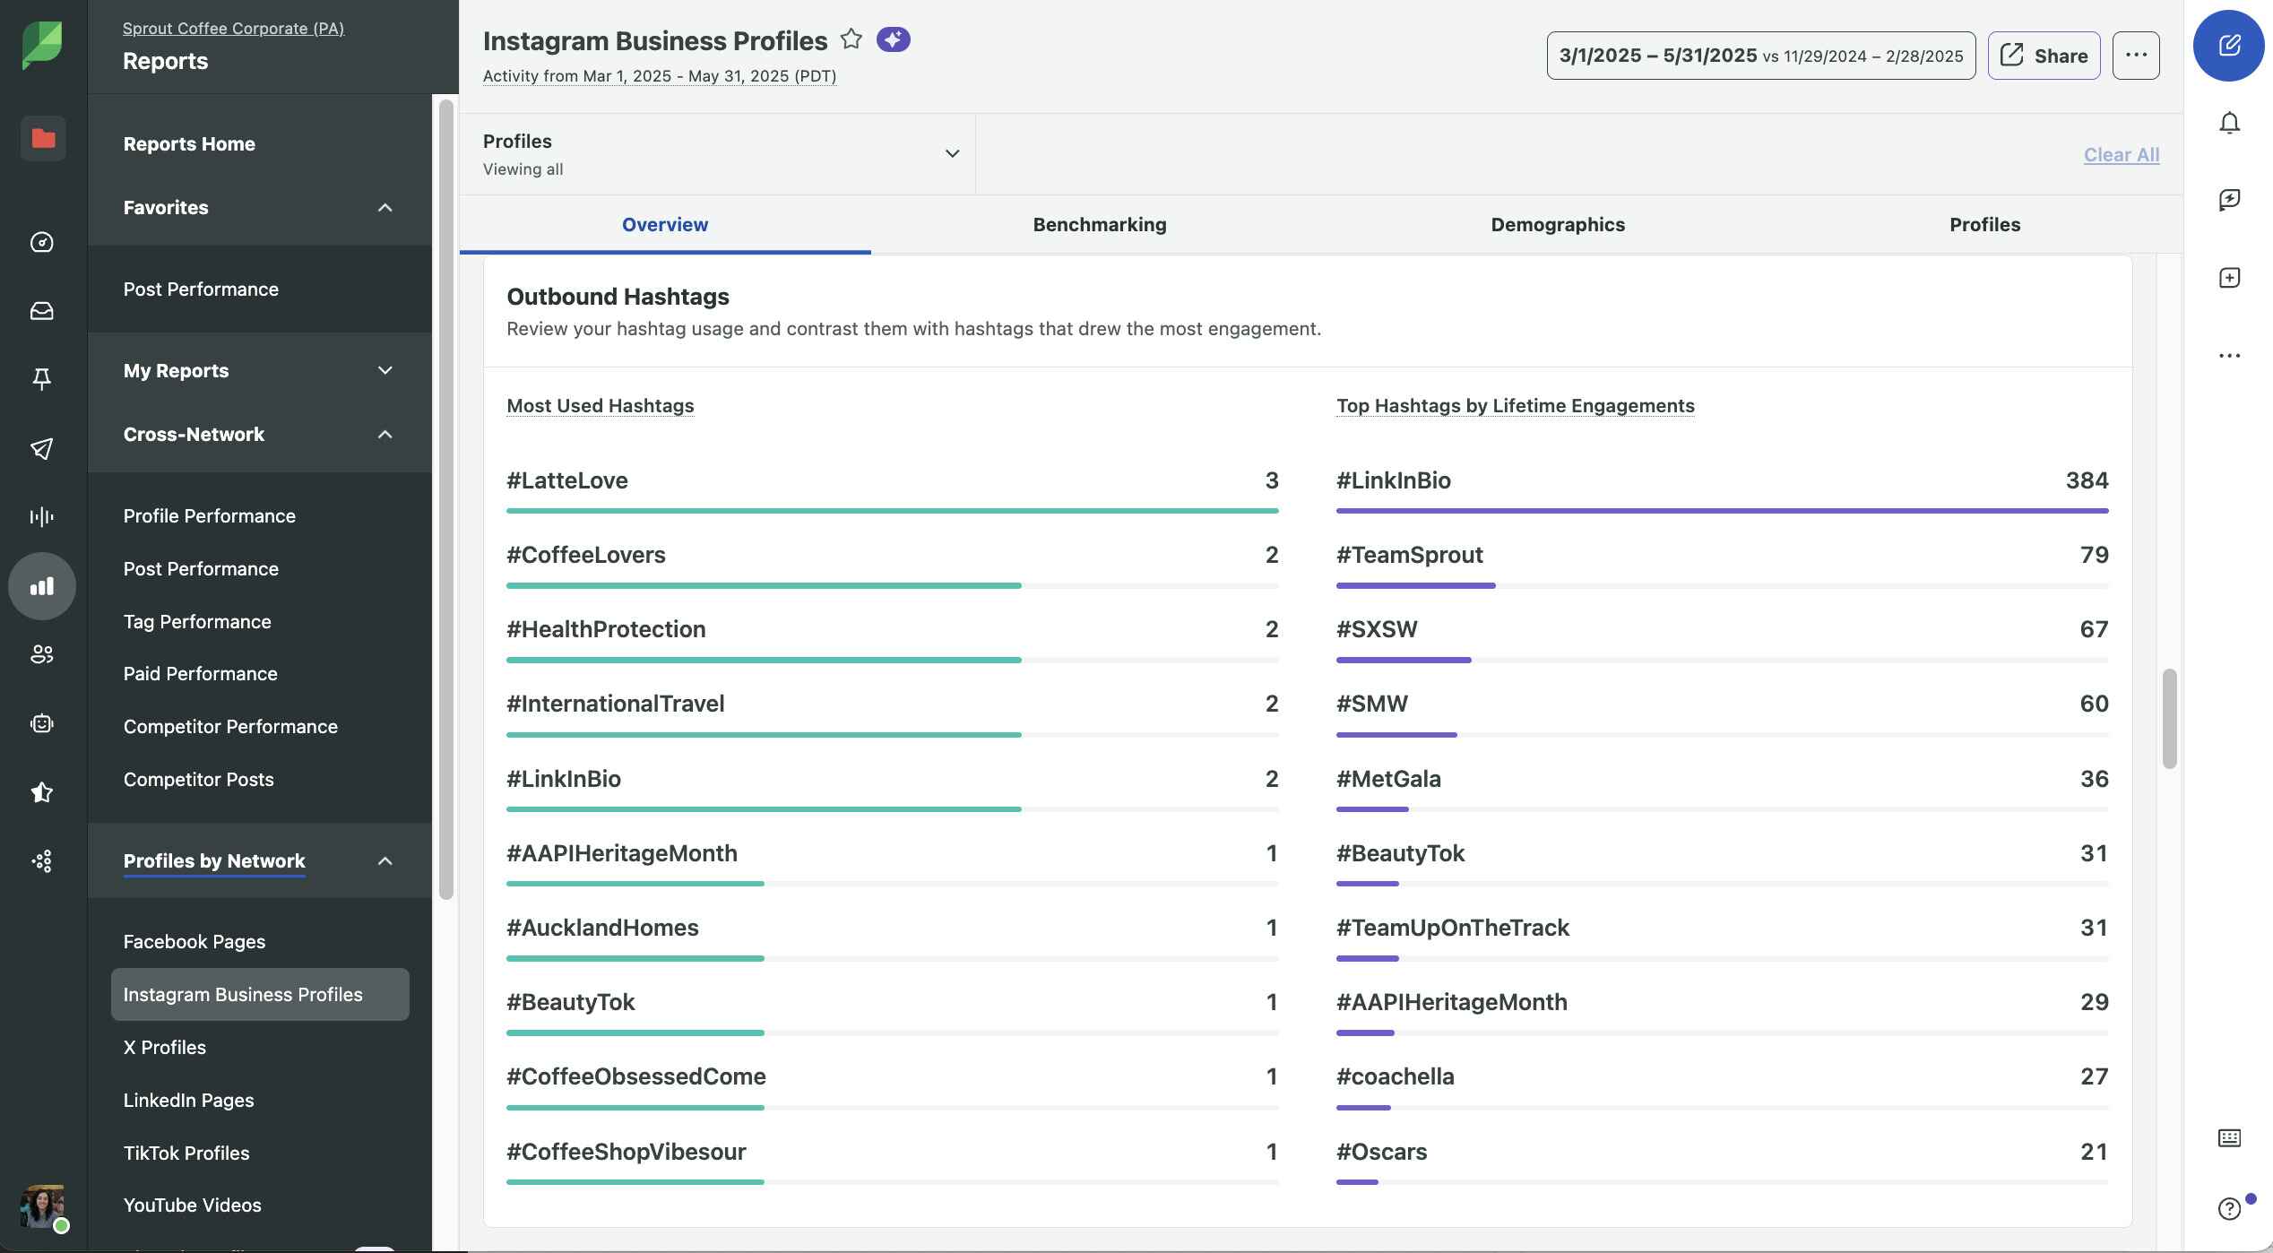The height and width of the screenshot is (1253, 2273).
Task: Open Listening waveform icon
Action: click(42, 516)
